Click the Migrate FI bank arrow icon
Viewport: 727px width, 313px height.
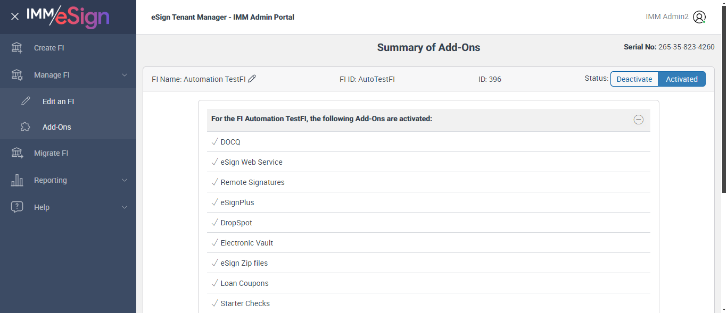[x=17, y=153]
